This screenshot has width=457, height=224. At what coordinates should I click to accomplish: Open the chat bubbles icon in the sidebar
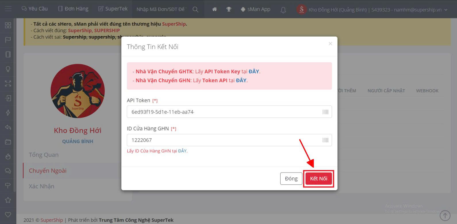click(8, 171)
